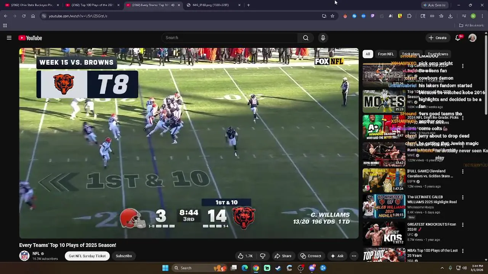Click the search magnifier button
Viewport: 488px width, 274px height.
(x=306, y=38)
